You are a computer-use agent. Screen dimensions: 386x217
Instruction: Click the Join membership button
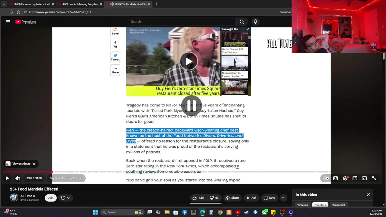point(51,198)
